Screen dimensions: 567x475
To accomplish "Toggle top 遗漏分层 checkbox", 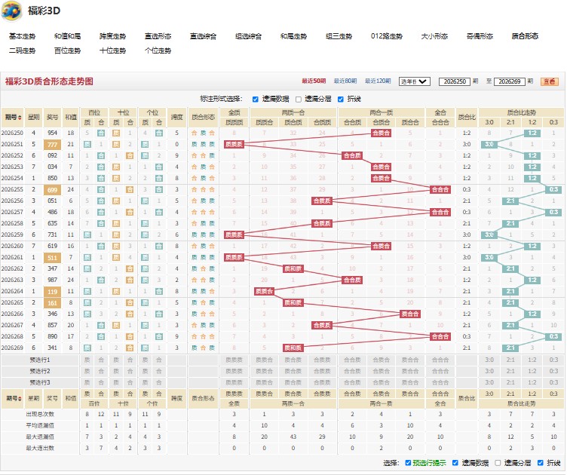I will click(299, 99).
